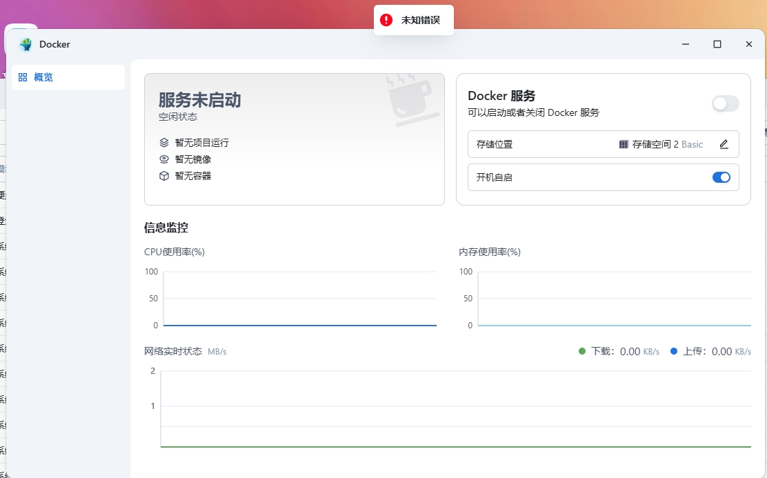Dismiss the 未知错误 notification toast
Screen dimensions: 767x478
[x=414, y=20]
